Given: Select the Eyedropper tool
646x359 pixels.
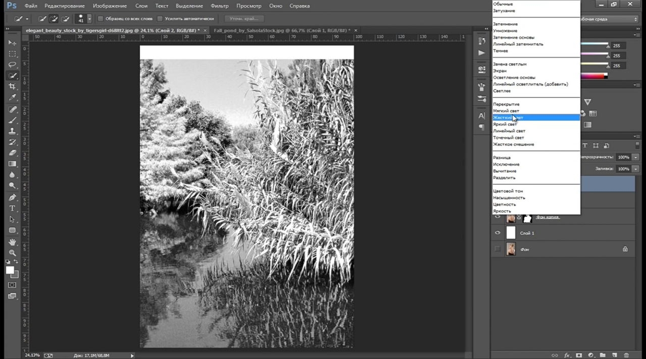Looking at the screenshot, I should click(x=13, y=97).
